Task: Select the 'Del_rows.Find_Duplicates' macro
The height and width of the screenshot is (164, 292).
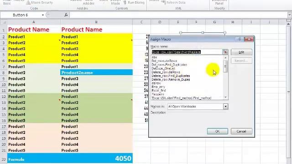Action: tap(169, 65)
